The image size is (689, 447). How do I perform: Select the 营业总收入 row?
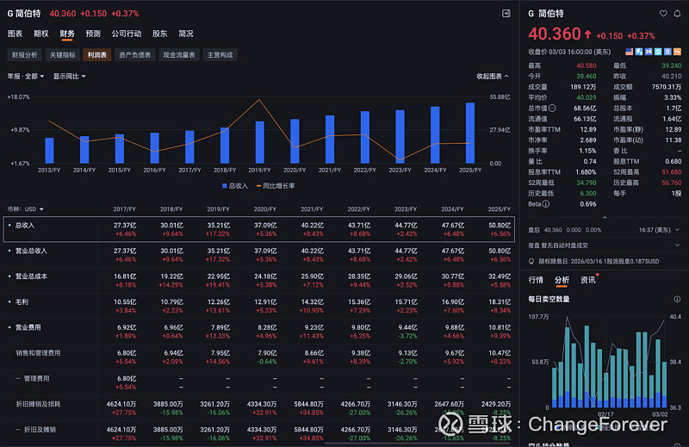click(259, 254)
